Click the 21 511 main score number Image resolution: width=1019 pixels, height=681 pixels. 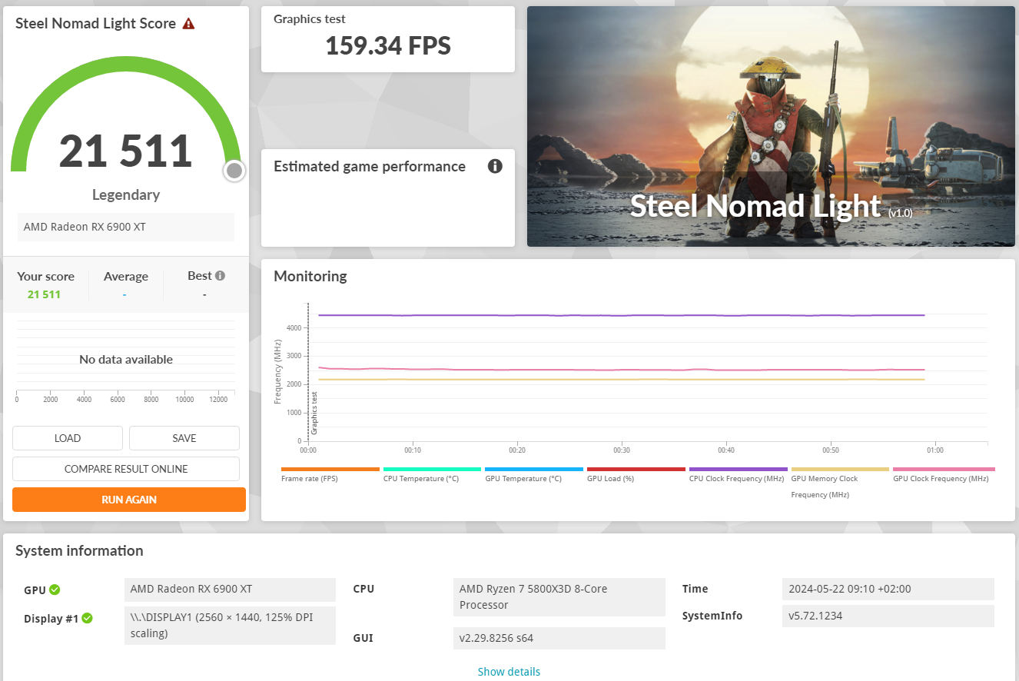126,151
